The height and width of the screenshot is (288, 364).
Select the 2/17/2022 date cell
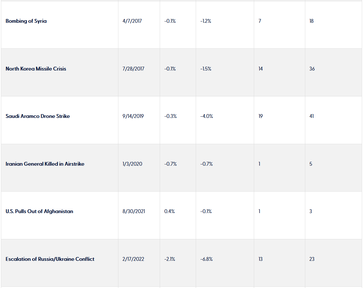pos(133,259)
